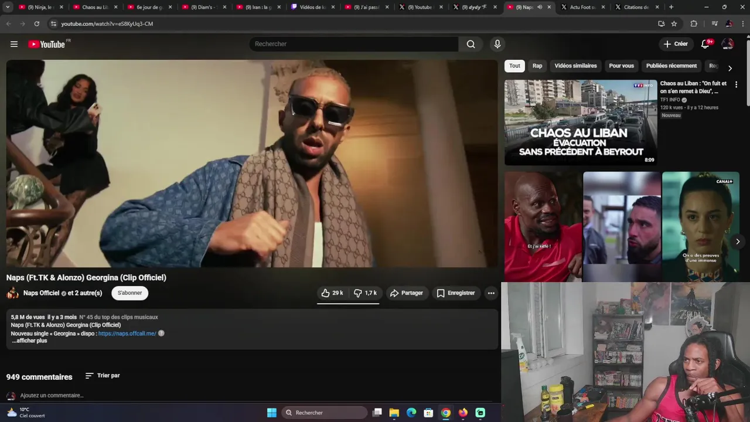Switch to the Vidéos de k tab
Screen dimensions: 750x422
(313, 7)
